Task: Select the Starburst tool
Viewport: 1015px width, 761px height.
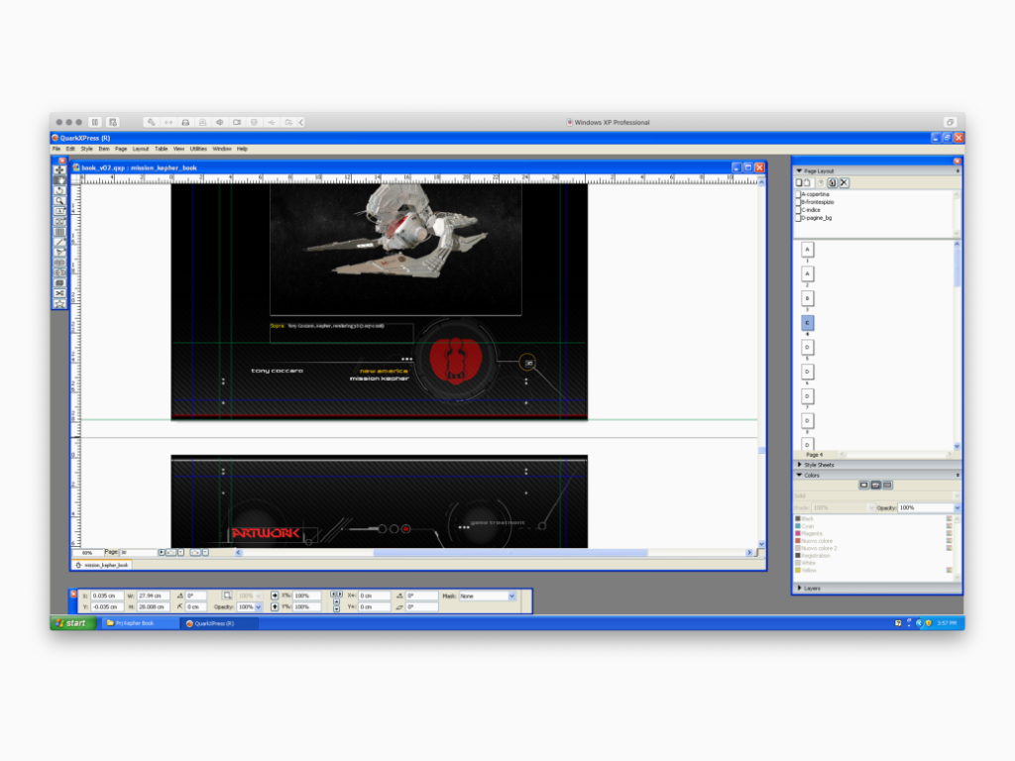Action: coord(59,303)
